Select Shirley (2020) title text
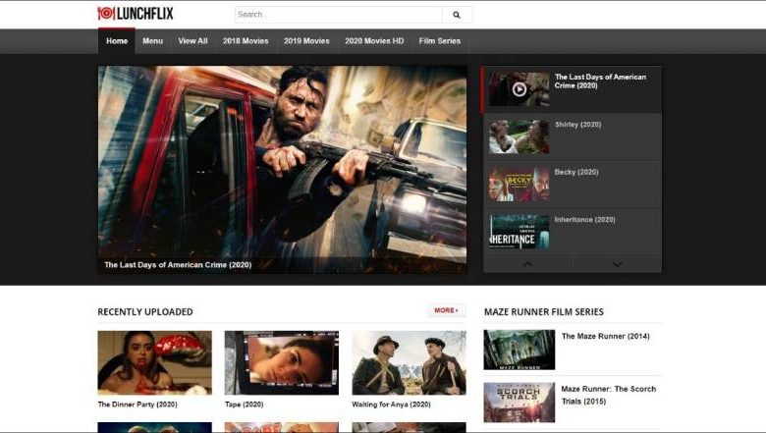This screenshot has width=766, height=433. pyautogui.click(x=577, y=125)
